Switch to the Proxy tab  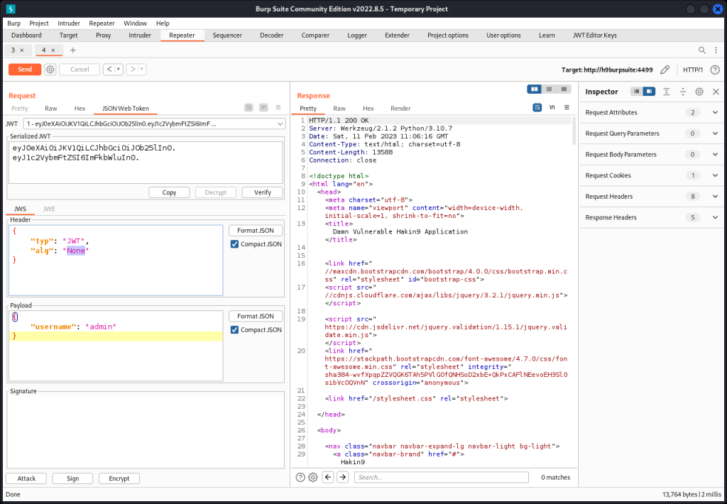coord(104,35)
